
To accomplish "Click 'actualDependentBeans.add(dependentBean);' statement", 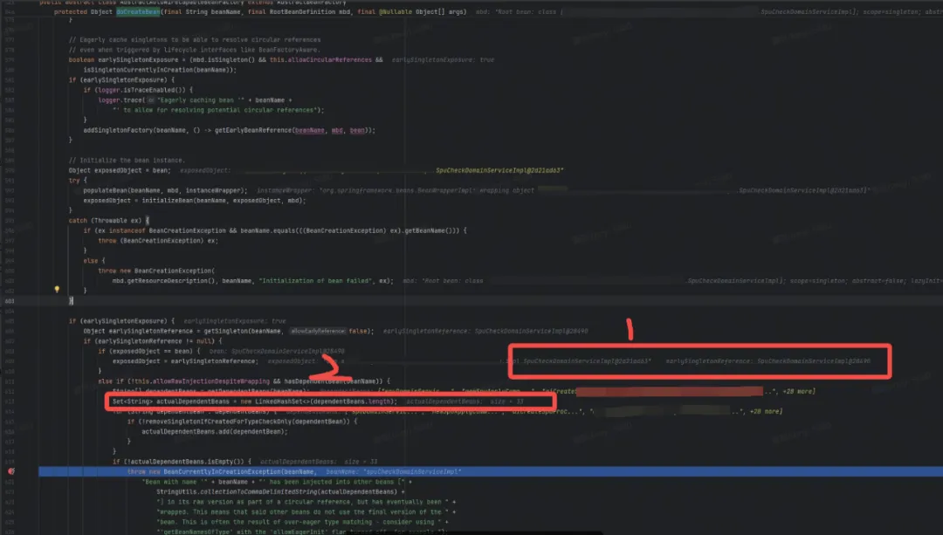I will pyautogui.click(x=215, y=432).
